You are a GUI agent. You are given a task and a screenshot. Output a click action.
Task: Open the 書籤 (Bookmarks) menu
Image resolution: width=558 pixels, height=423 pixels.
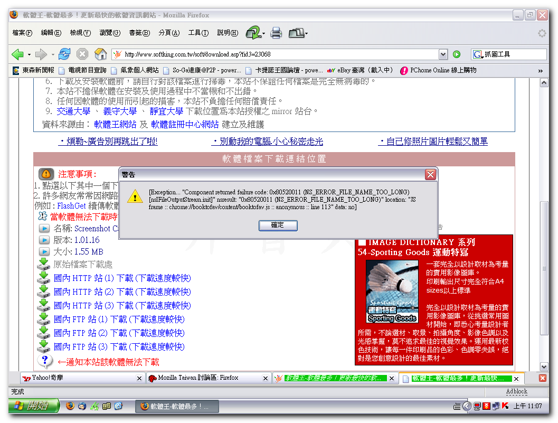[x=139, y=33]
